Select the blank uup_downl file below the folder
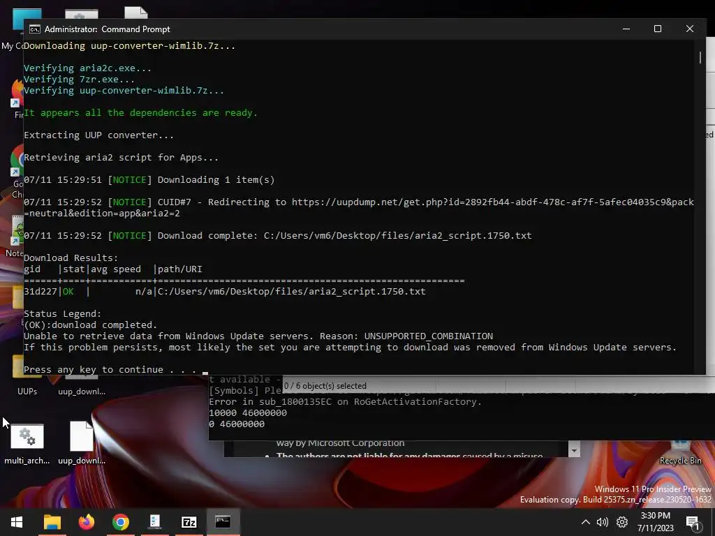This screenshot has height=536, width=715. click(x=82, y=443)
